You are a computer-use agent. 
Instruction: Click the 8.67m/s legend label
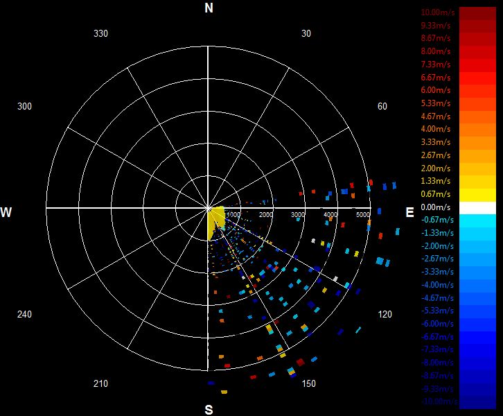436,38
